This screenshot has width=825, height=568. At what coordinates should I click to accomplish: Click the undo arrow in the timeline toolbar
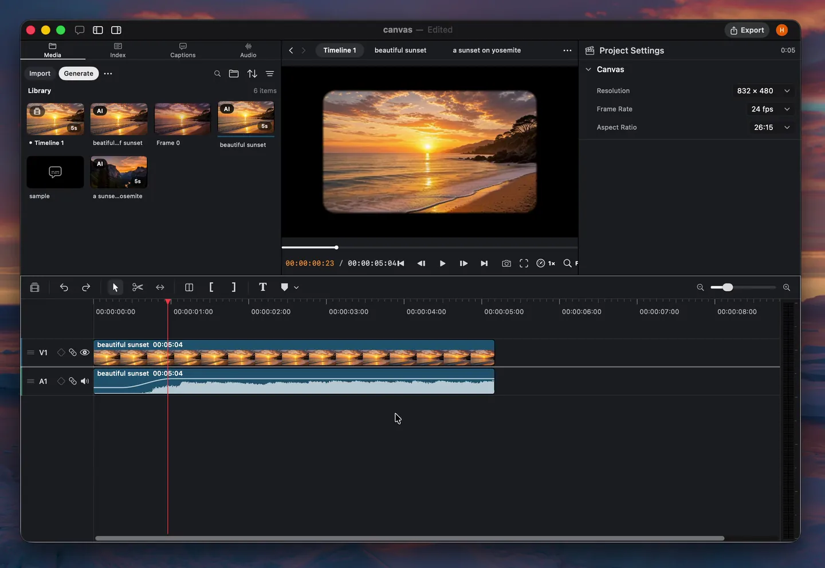point(64,287)
